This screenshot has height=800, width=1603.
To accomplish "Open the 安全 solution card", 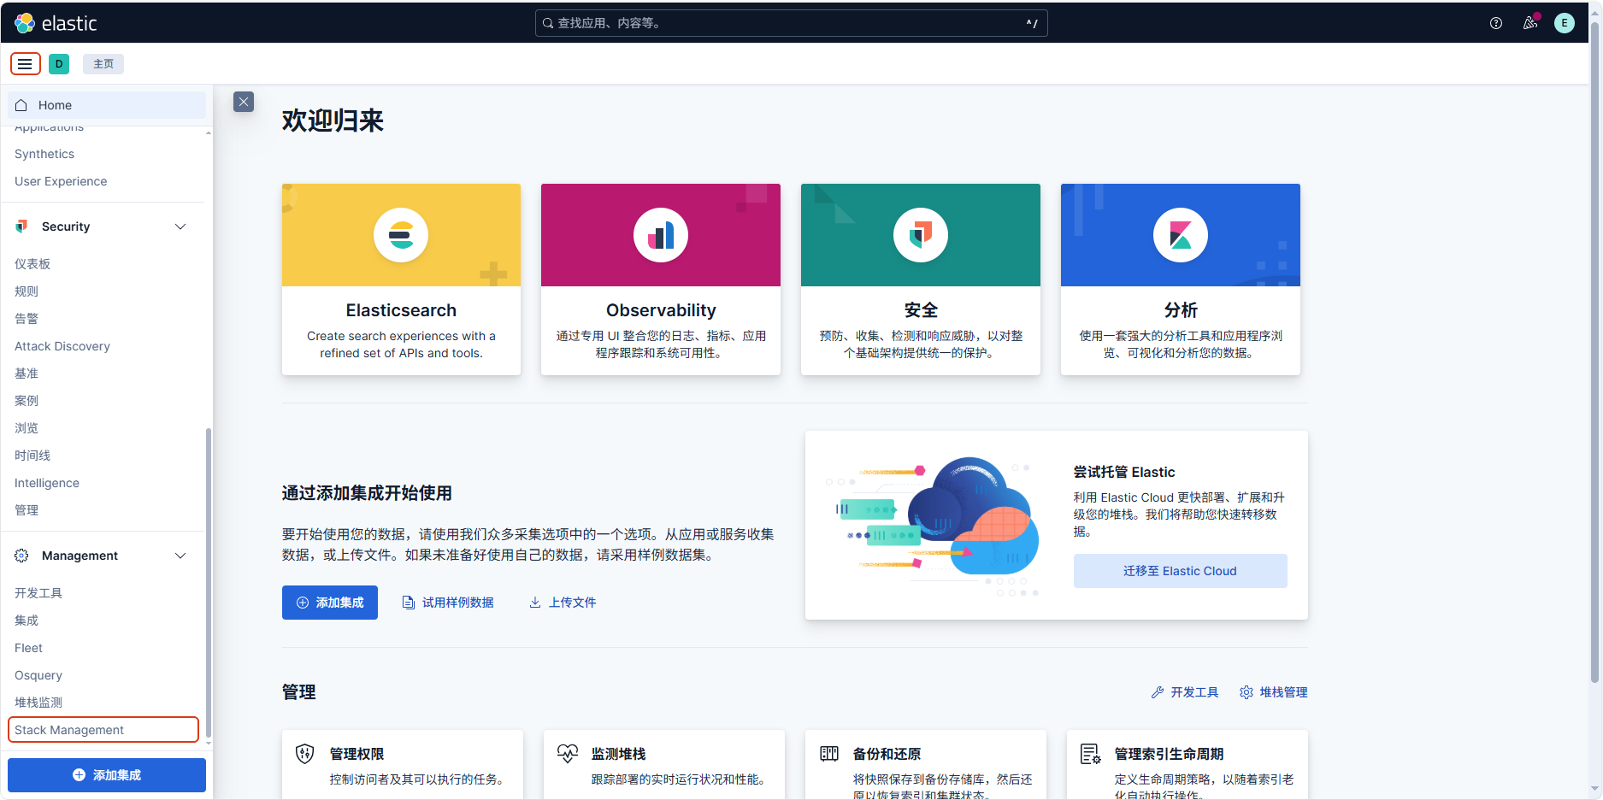I will [921, 279].
